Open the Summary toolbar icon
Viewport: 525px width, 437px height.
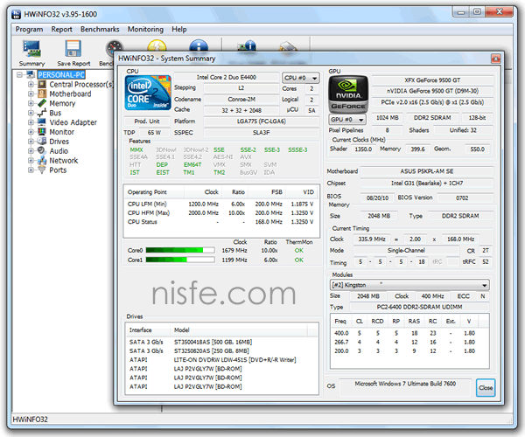31,49
